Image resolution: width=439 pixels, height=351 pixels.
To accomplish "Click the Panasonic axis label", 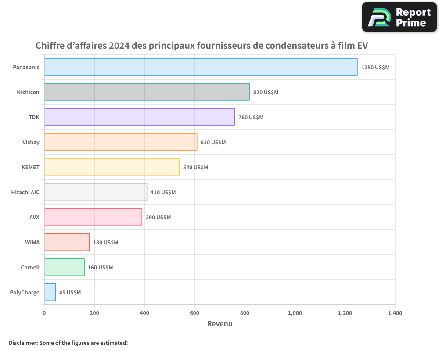I will pyautogui.click(x=26, y=67).
